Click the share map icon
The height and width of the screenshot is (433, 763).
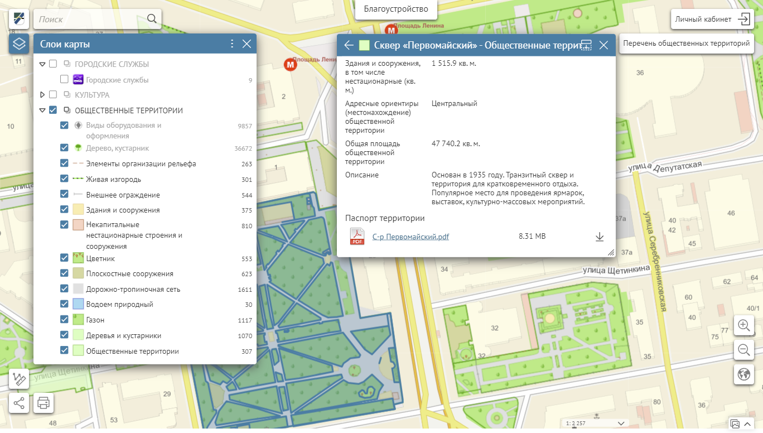point(19,402)
